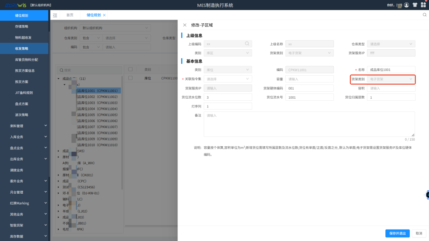429x241 pixels.
Task: Switch to the 首页 tab
Action: [x=70, y=15]
